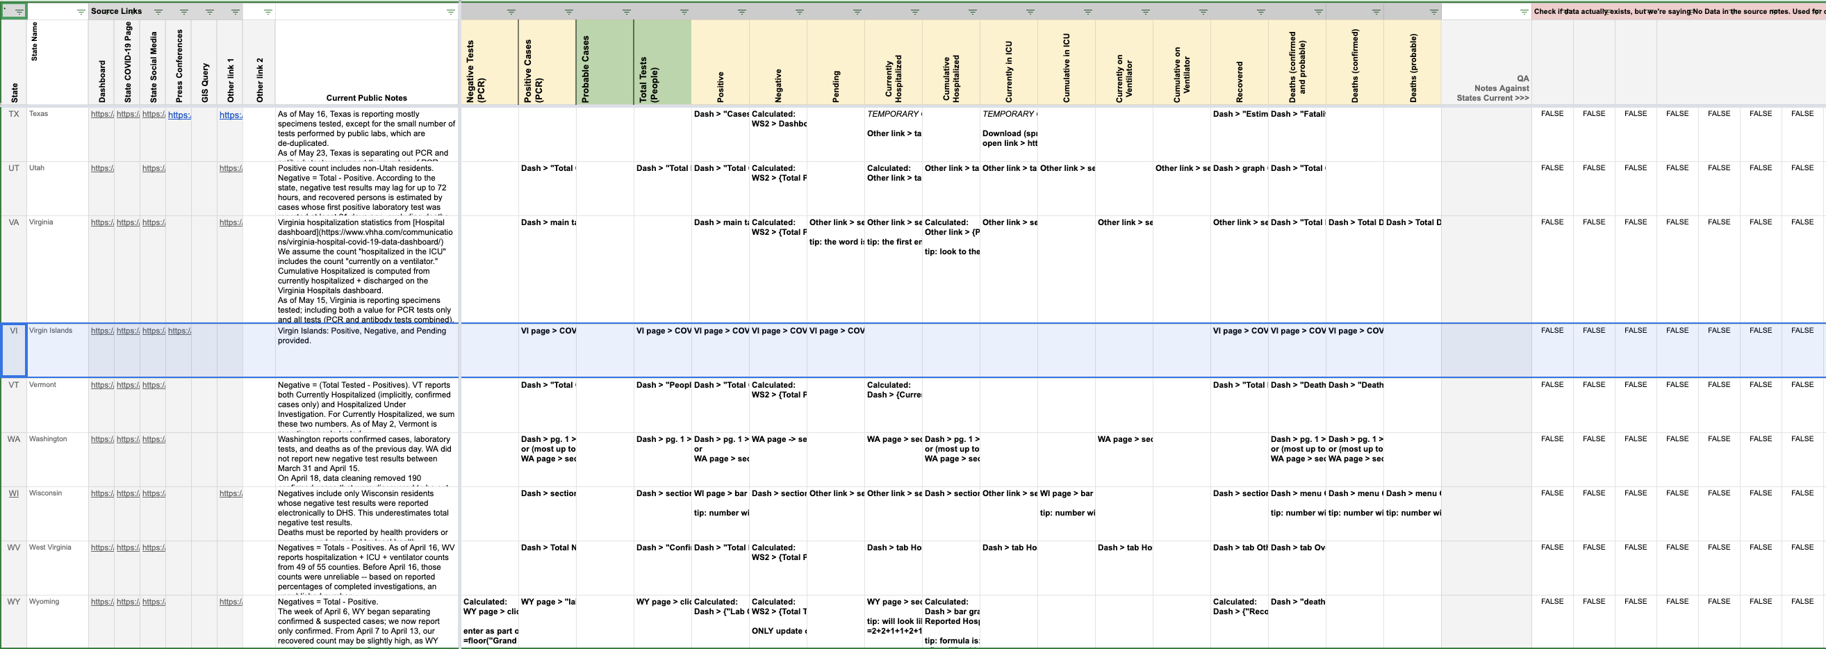Expand filter dropdown above QA Notes column
Viewport: 1826px width, 649px height.
[x=1524, y=12]
